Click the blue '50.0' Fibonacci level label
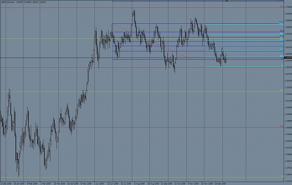This screenshot has height=185, width=292. pyautogui.click(x=282, y=45)
